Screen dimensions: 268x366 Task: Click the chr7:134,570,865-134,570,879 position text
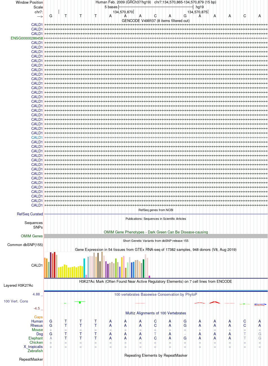[x=185, y=2]
